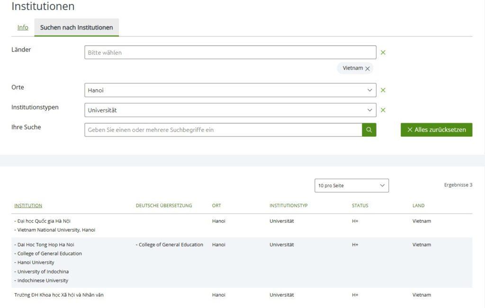Click the INSTITUTIONSTYP column header

click(x=288, y=206)
